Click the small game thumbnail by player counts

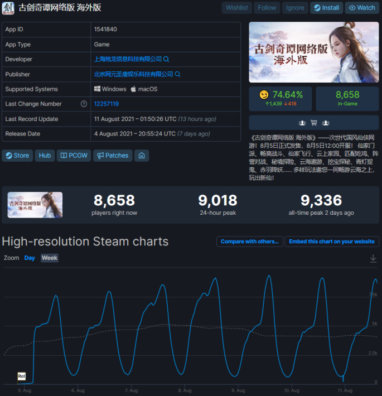pos(35,205)
